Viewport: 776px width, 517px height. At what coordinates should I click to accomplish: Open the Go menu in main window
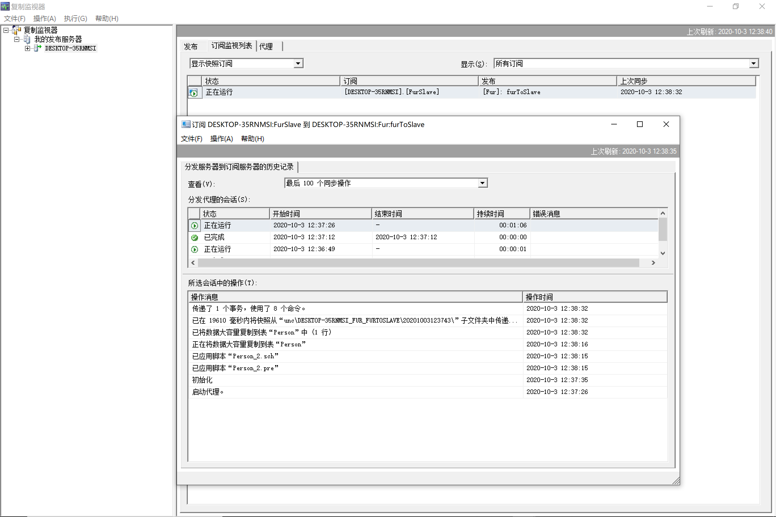point(75,18)
